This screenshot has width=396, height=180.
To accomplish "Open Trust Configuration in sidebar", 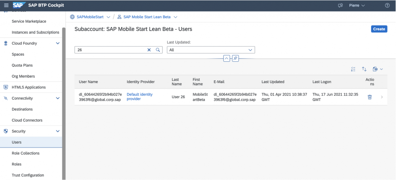I will tap(28, 175).
